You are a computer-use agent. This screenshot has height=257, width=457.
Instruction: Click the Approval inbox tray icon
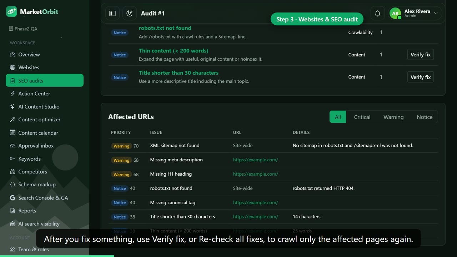[12, 146]
